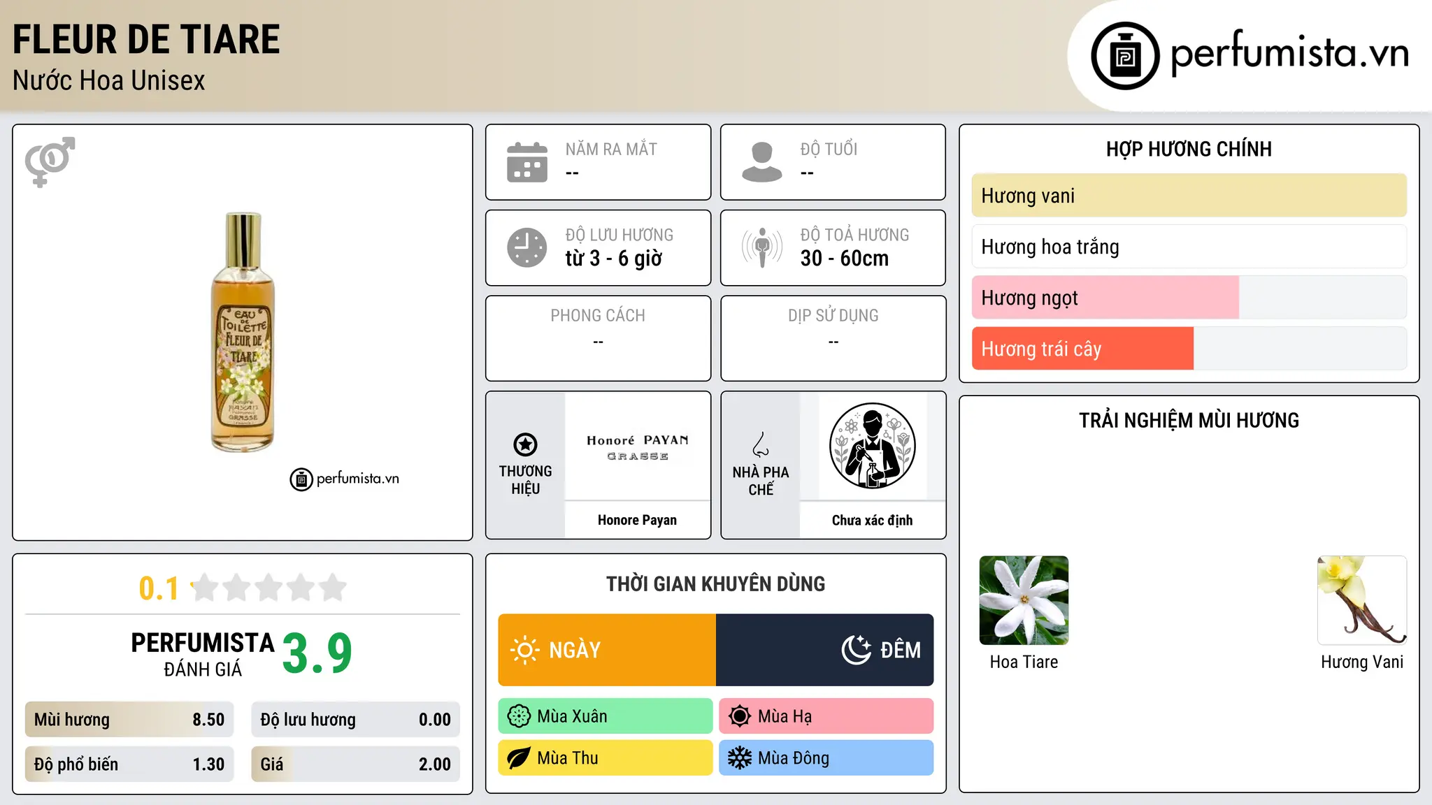Click the 30 - 60cm sillage value
This screenshot has width=1432, height=805.
pyautogui.click(x=845, y=259)
